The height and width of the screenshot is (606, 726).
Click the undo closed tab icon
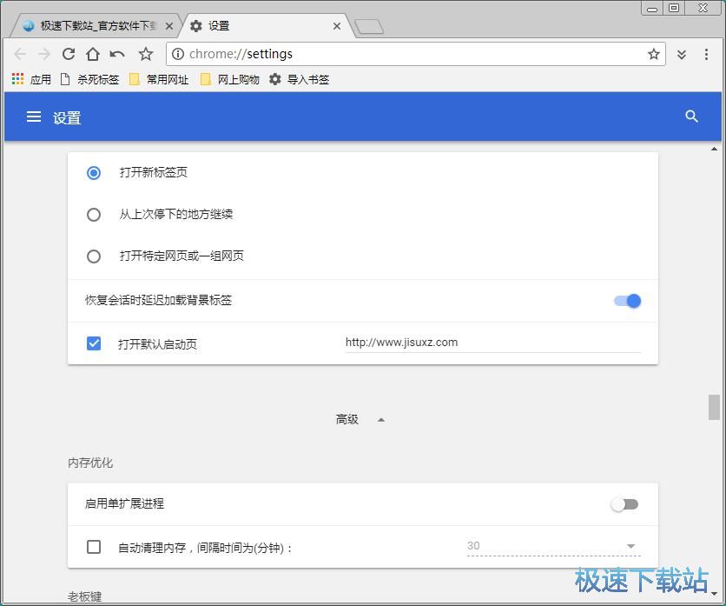(x=117, y=54)
